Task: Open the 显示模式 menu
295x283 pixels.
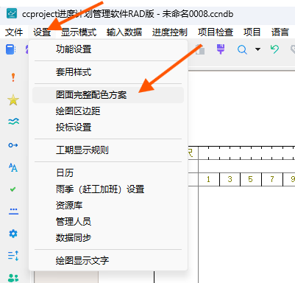Action: pos(79,32)
